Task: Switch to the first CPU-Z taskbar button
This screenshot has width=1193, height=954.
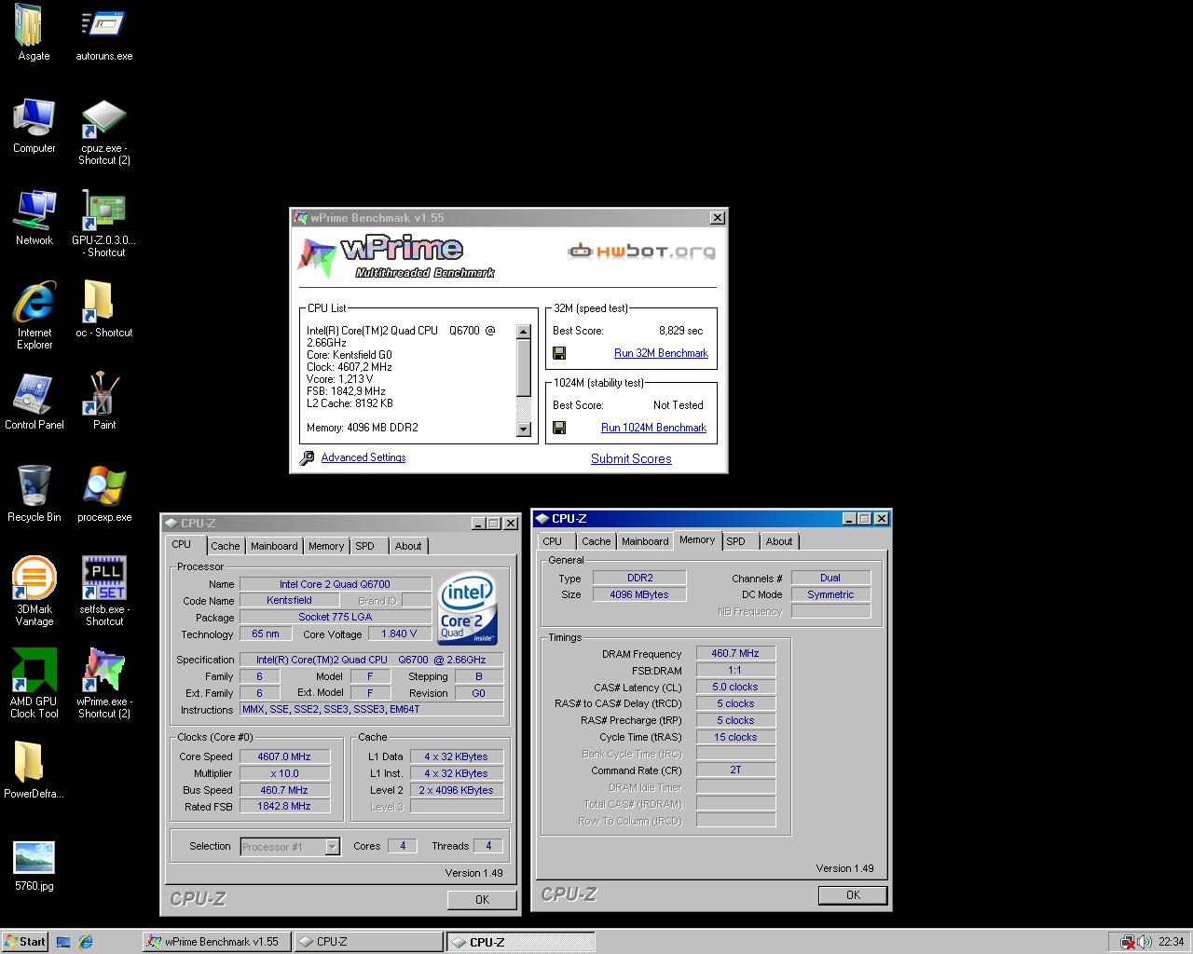Action: click(x=368, y=942)
